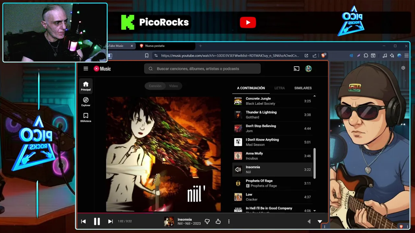The width and height of the screenshot is (415, 233).
Task: Open the SIMILARES tab
Action: 303,88
